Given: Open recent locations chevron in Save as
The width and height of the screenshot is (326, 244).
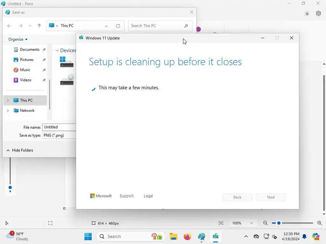Looking at the screenshot, I should (x=30, y=26).
